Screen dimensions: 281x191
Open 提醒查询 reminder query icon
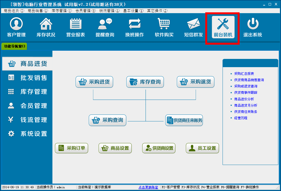105,28
